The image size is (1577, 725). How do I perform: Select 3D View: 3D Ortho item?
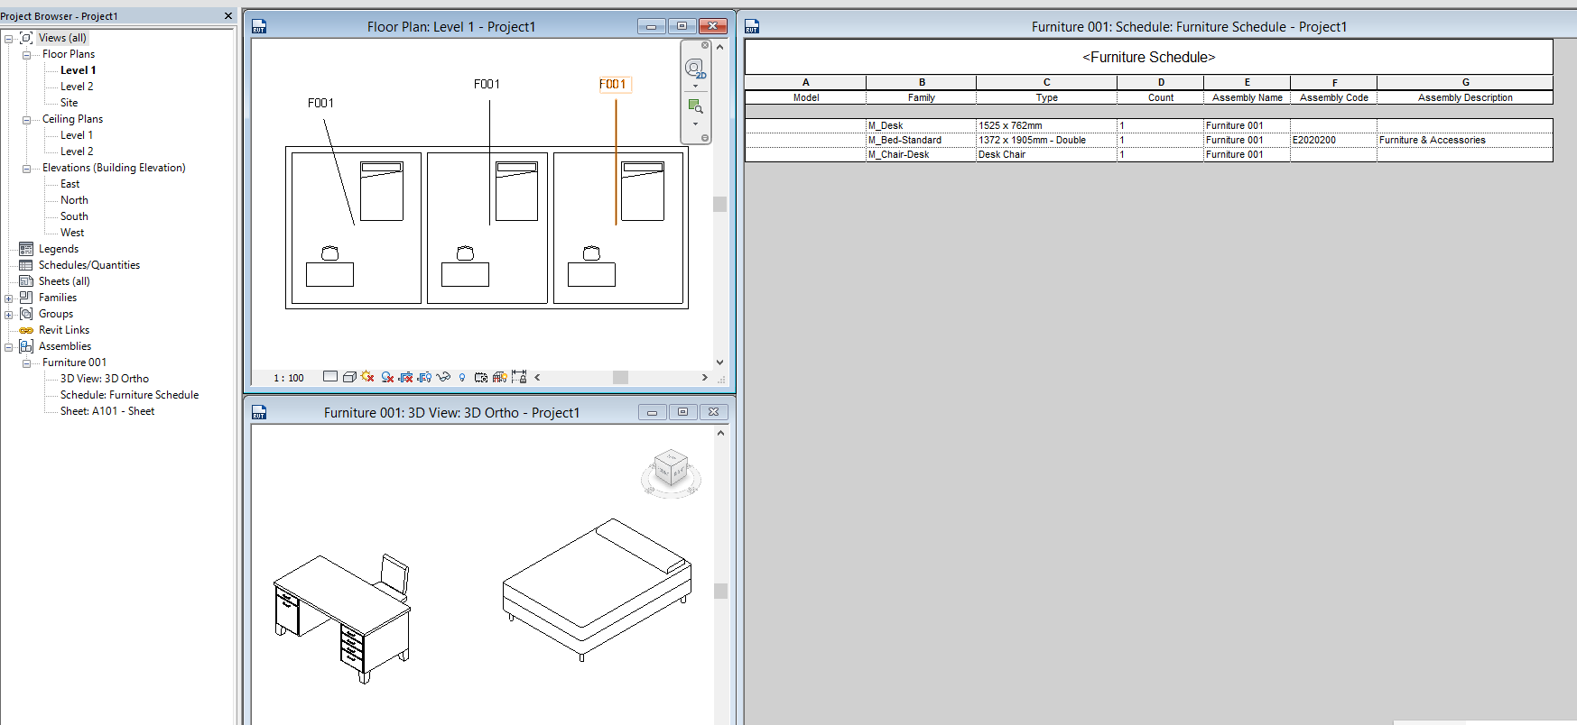(105, 379)
